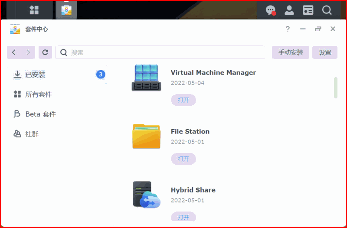The height and width of the screenshot is (228, 347).
Task: Open the user account options icon
Action: click(x=289, y=10)
